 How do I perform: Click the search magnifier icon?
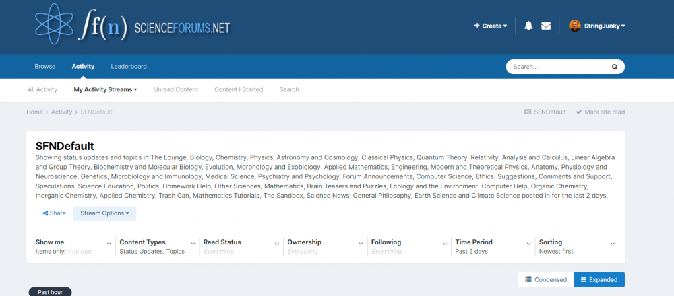click(x=614, y=67)
